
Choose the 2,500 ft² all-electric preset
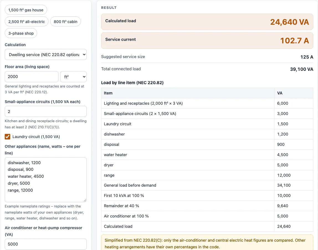[x=27, y=22]
